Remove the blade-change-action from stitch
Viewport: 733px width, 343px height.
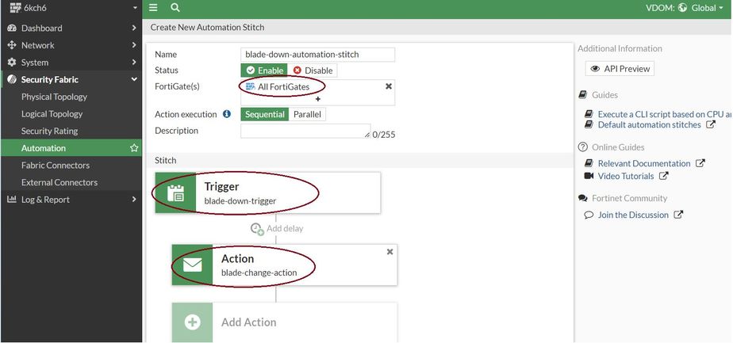coord(390,251)
